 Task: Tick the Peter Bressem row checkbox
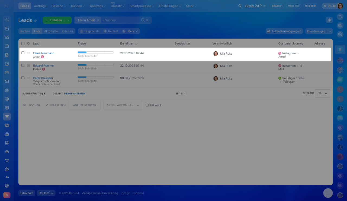[23, 78]
